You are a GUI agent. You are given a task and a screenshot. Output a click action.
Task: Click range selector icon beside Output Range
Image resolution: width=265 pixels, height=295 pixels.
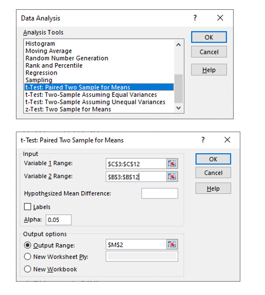tap(172, 245)
